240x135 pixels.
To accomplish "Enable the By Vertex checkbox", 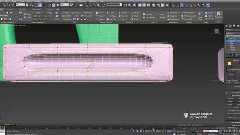I will [227, 67].
